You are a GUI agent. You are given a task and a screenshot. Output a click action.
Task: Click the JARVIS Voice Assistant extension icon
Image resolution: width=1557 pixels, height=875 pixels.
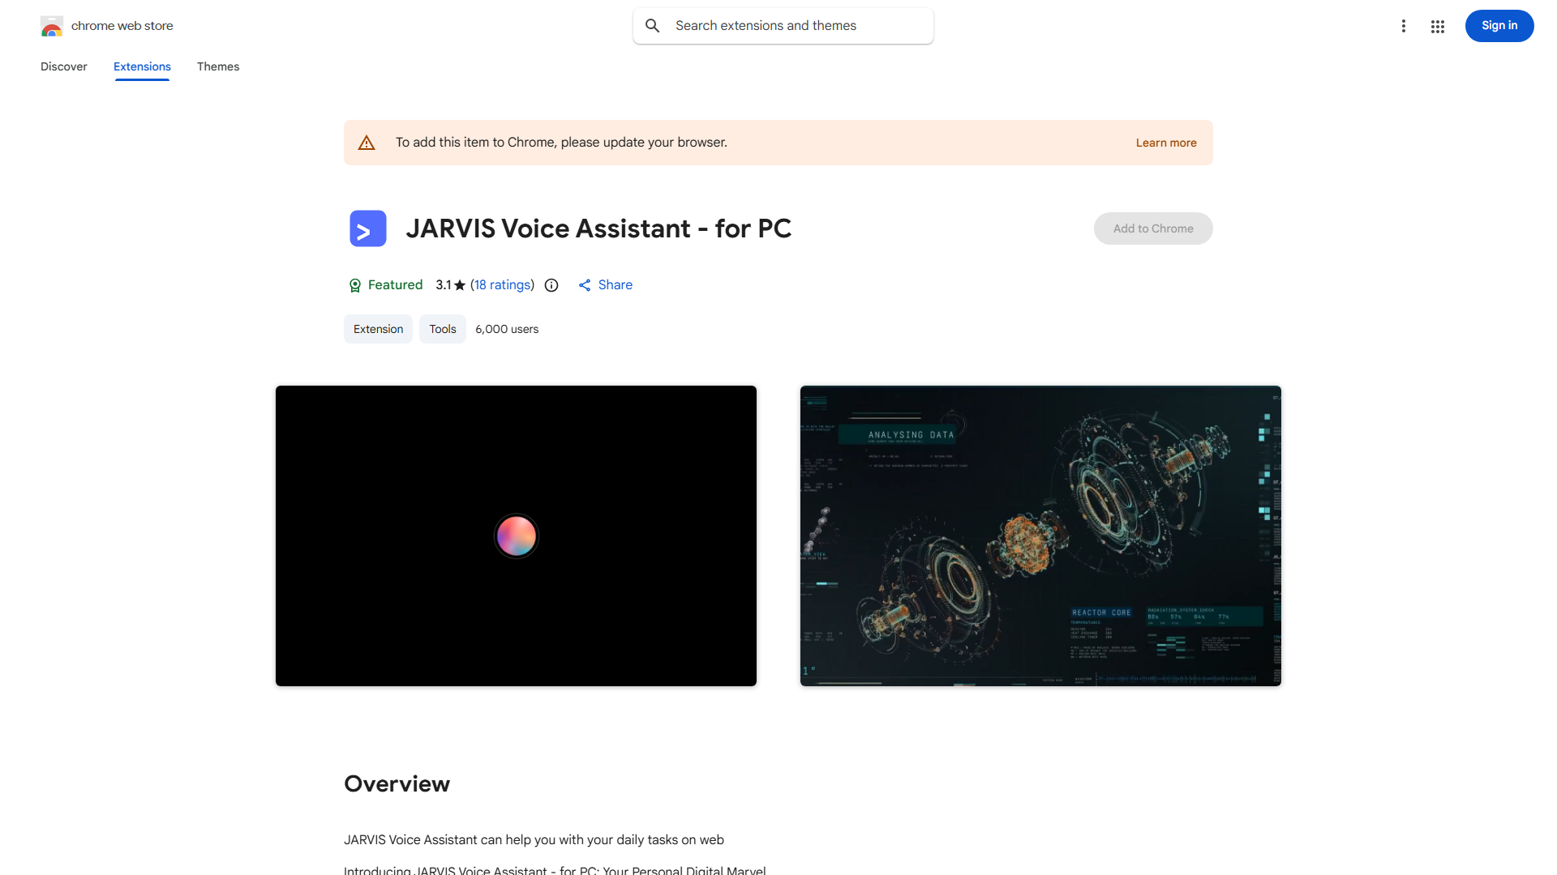[x=367, y=228]
